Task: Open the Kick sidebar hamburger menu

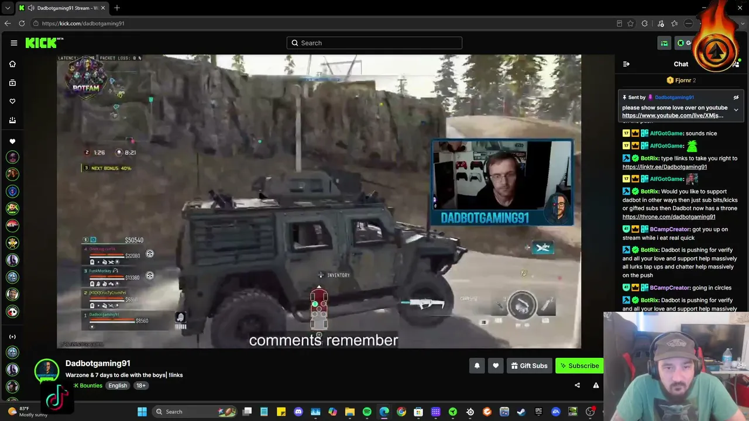Action: [x=14, y=43]
